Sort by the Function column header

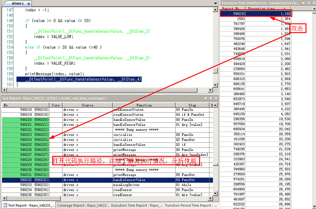click(x=144, y=105)
